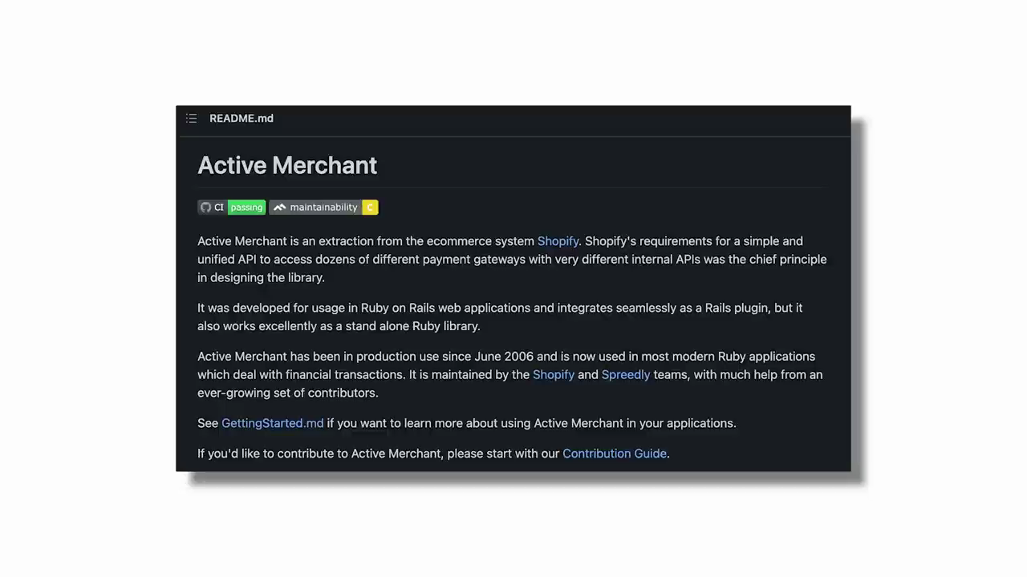Open the README table of contents icon
The image size is (1027, 577).
pos(191,119)
